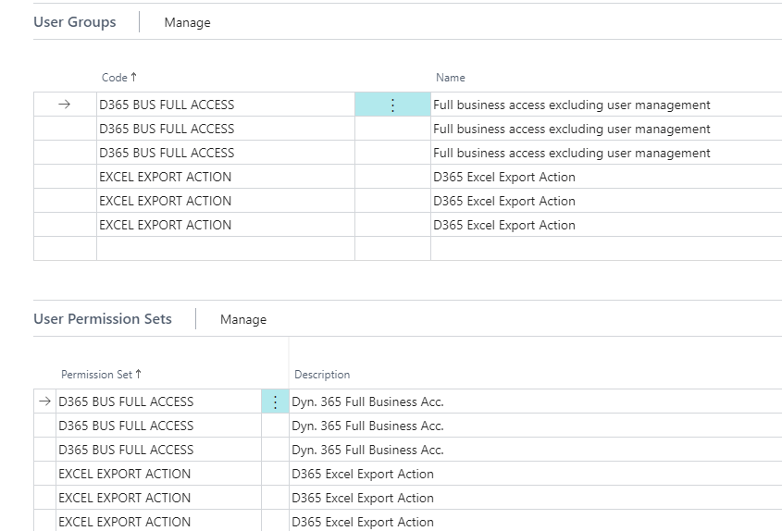Screen dimensions: 782x531
Task: Select first EXCEL EXPORT ACTION permission set
Action: (125, 474)
